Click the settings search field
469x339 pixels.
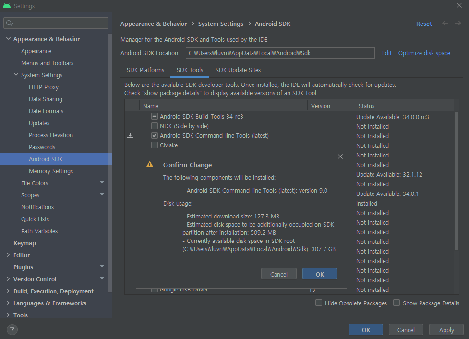pyautogui.click(x=56, y=23)
